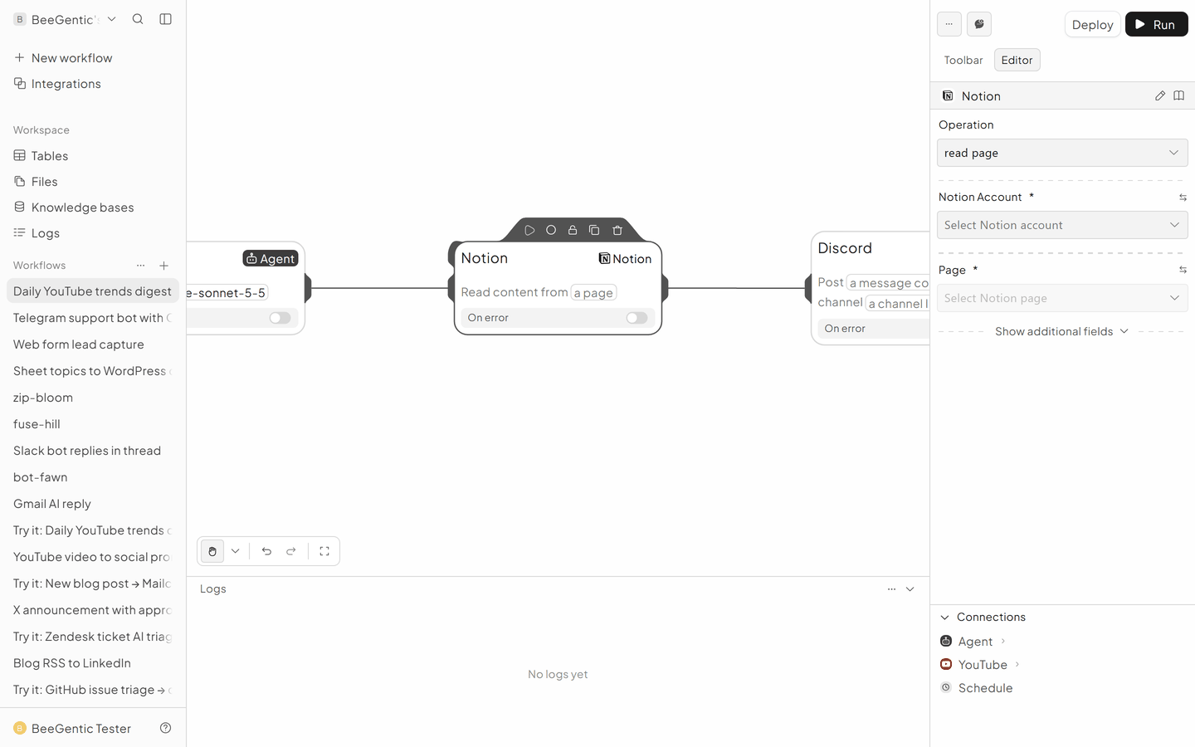Create a New workflow
This screenshot has width=1195, height=747.
[93, 58]
